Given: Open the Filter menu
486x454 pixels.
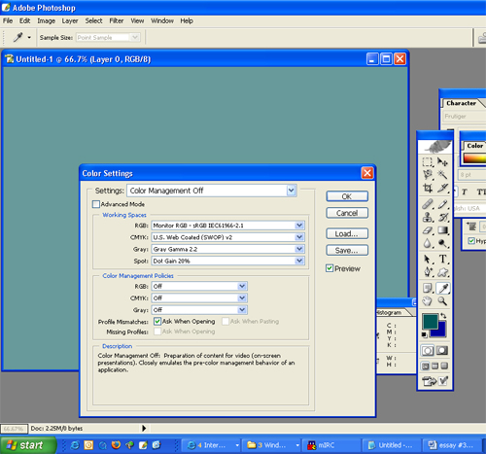Looking at the screenshot, I should click(117, 20).
